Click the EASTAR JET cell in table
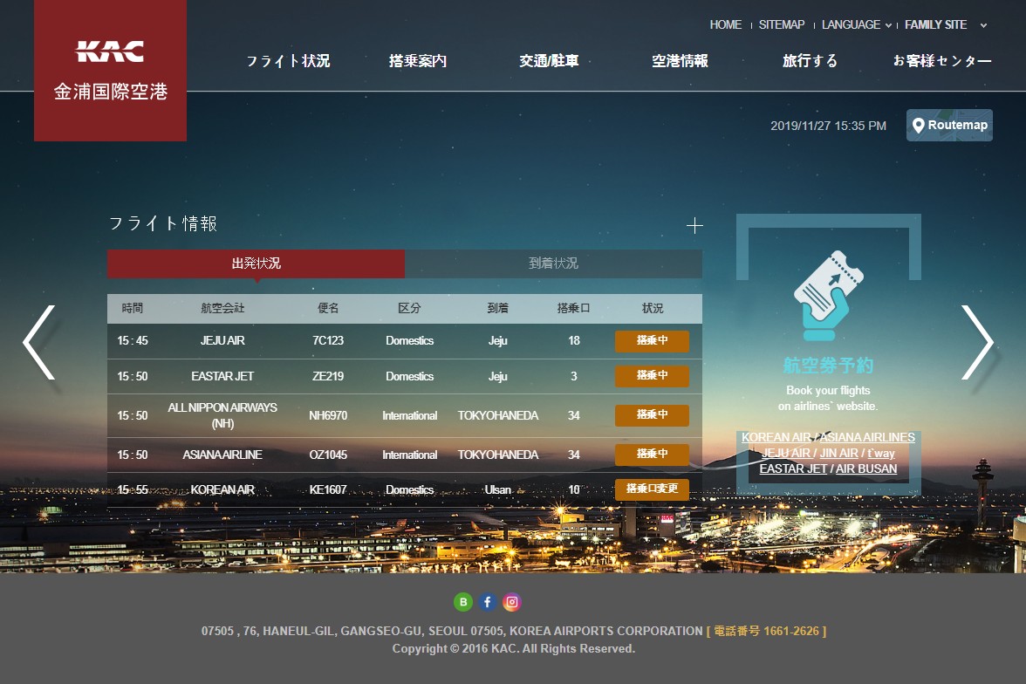 coord(222,376)
